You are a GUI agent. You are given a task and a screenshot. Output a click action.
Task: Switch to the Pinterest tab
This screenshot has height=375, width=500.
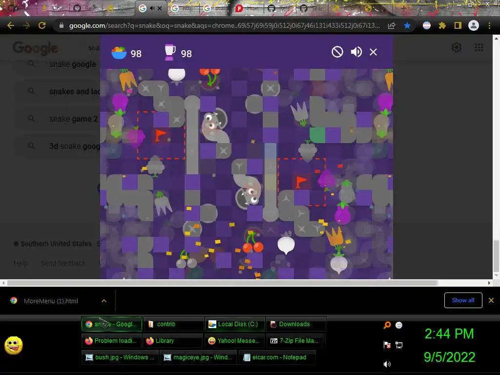click(x=247, y=8)
